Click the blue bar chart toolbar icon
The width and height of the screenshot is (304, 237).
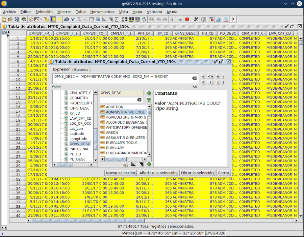[218, 19]
